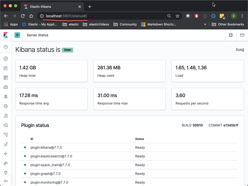Click the Recently viewed clock icon
The width and height of the screenshot is (248, 186).
click(6, 47)
